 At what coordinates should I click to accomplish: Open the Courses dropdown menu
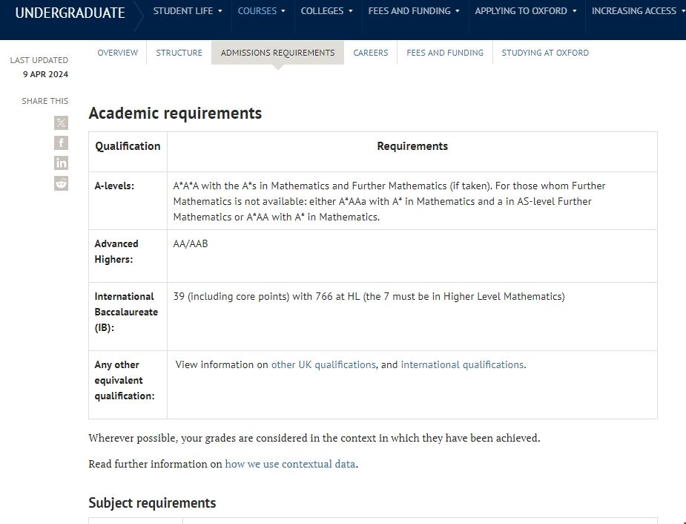[261, 11]
